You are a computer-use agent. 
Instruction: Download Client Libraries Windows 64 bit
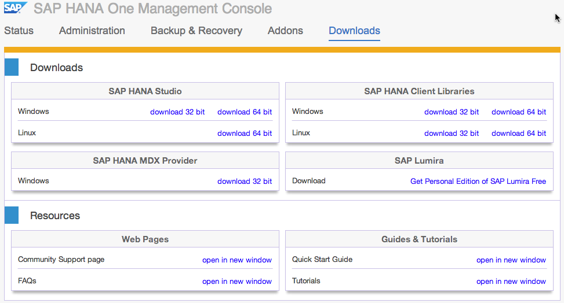[x=519, y=112]
